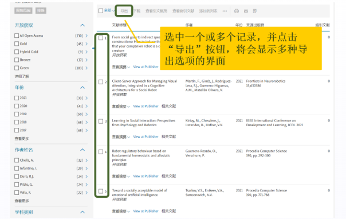
Task: Click 相关文献 related documents for result 2
Action: 169,106
